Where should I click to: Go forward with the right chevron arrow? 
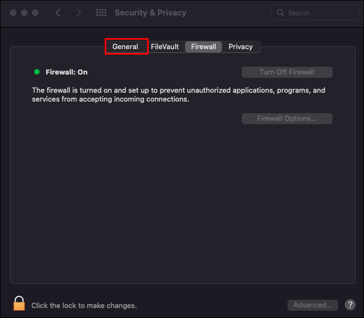pyautogui.click(x=79, y=13)
